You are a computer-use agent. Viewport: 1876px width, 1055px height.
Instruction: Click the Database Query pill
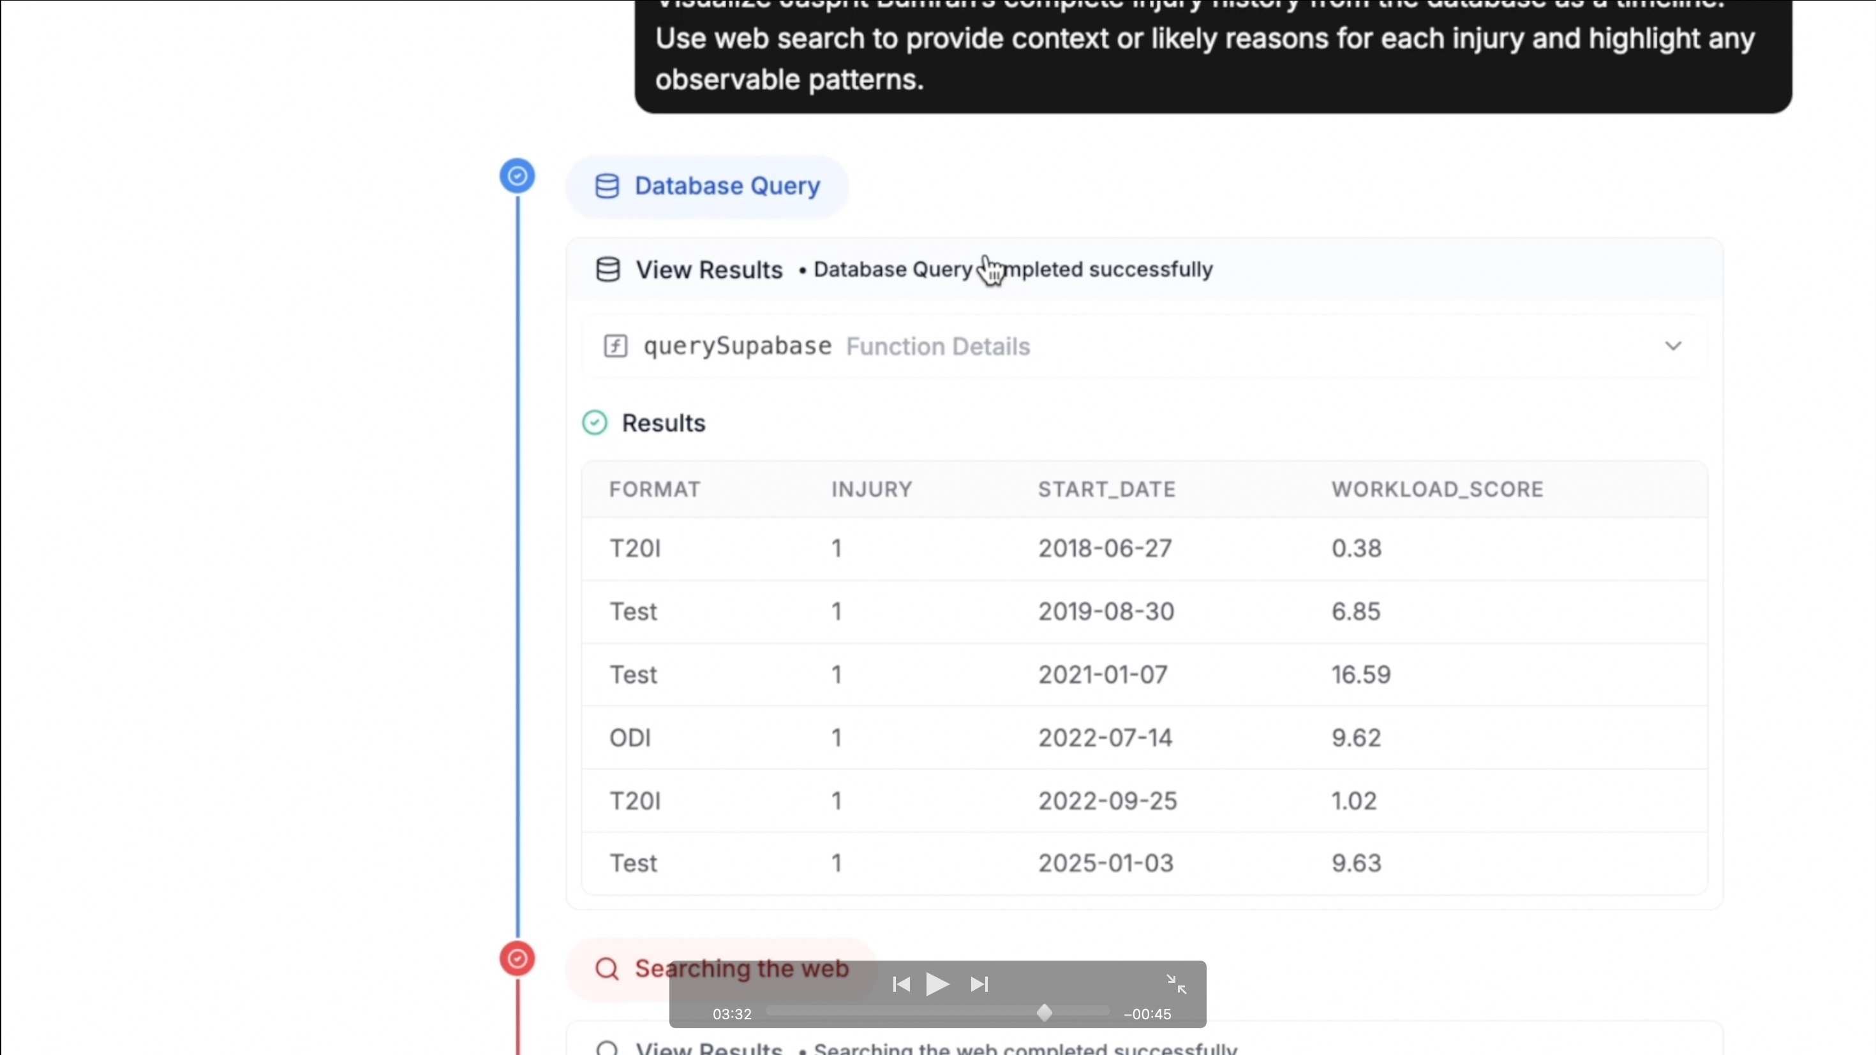(x=707, y=186)
